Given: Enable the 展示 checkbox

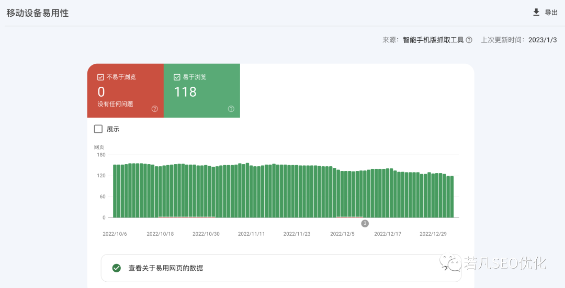Looking at the screenshot, I should pos(98,129).
